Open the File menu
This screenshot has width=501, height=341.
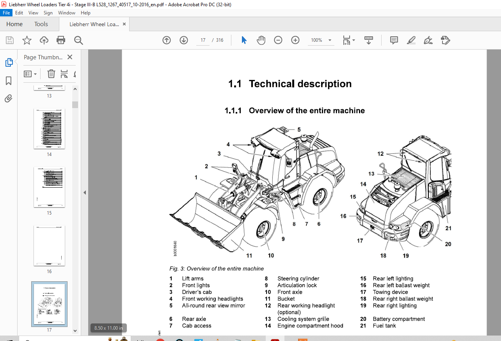pyautogui.click(x=7, y=13)
